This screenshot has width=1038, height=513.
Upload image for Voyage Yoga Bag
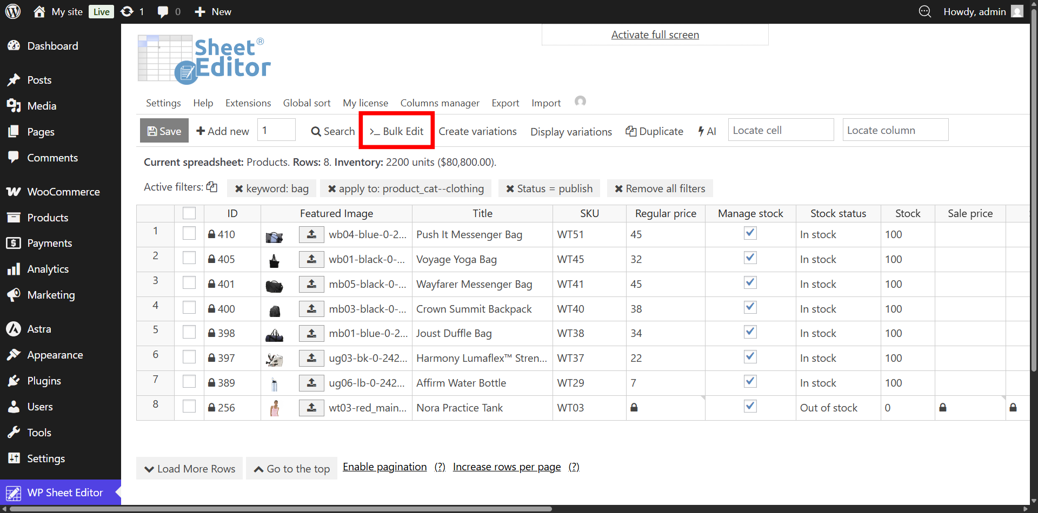[311, 259]
